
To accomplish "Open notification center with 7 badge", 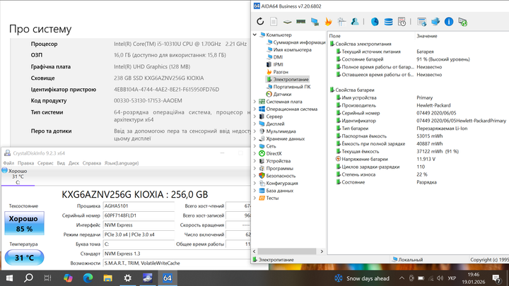I will click(x=496, y=278).
